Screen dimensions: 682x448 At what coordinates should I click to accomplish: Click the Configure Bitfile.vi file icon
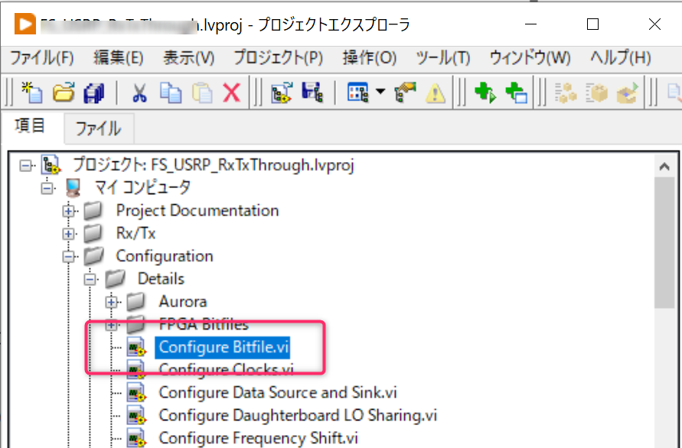pos(136,347)
